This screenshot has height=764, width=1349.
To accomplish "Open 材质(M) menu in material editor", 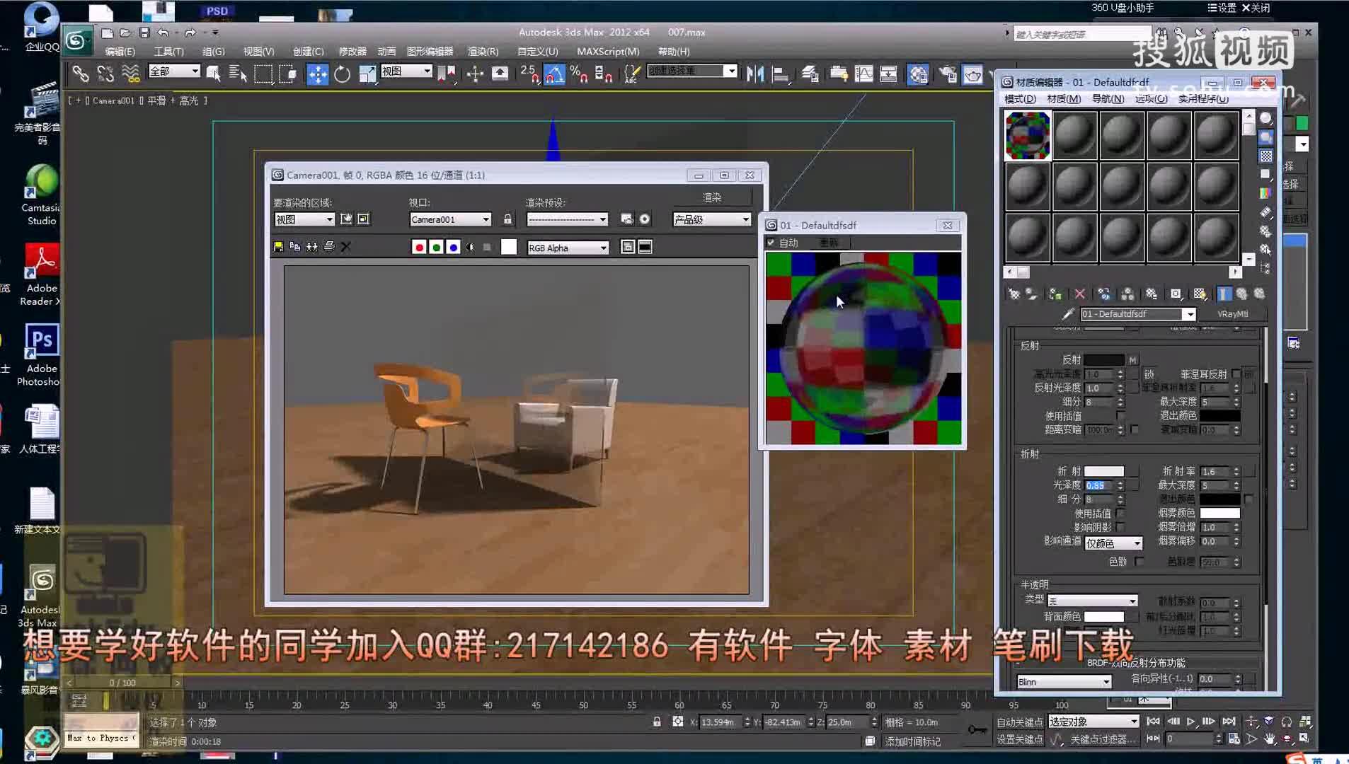I will [x=1064, y=99].
